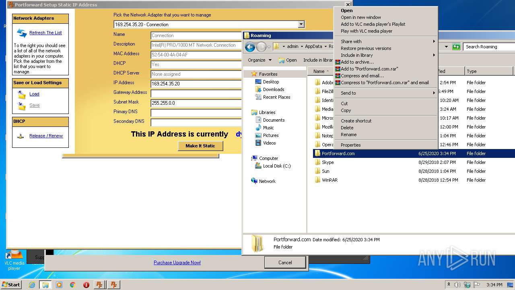The height and width of the screenshot is (290, 515).
Task: Choose Properties in context menu
Action: tap(386, 145)
